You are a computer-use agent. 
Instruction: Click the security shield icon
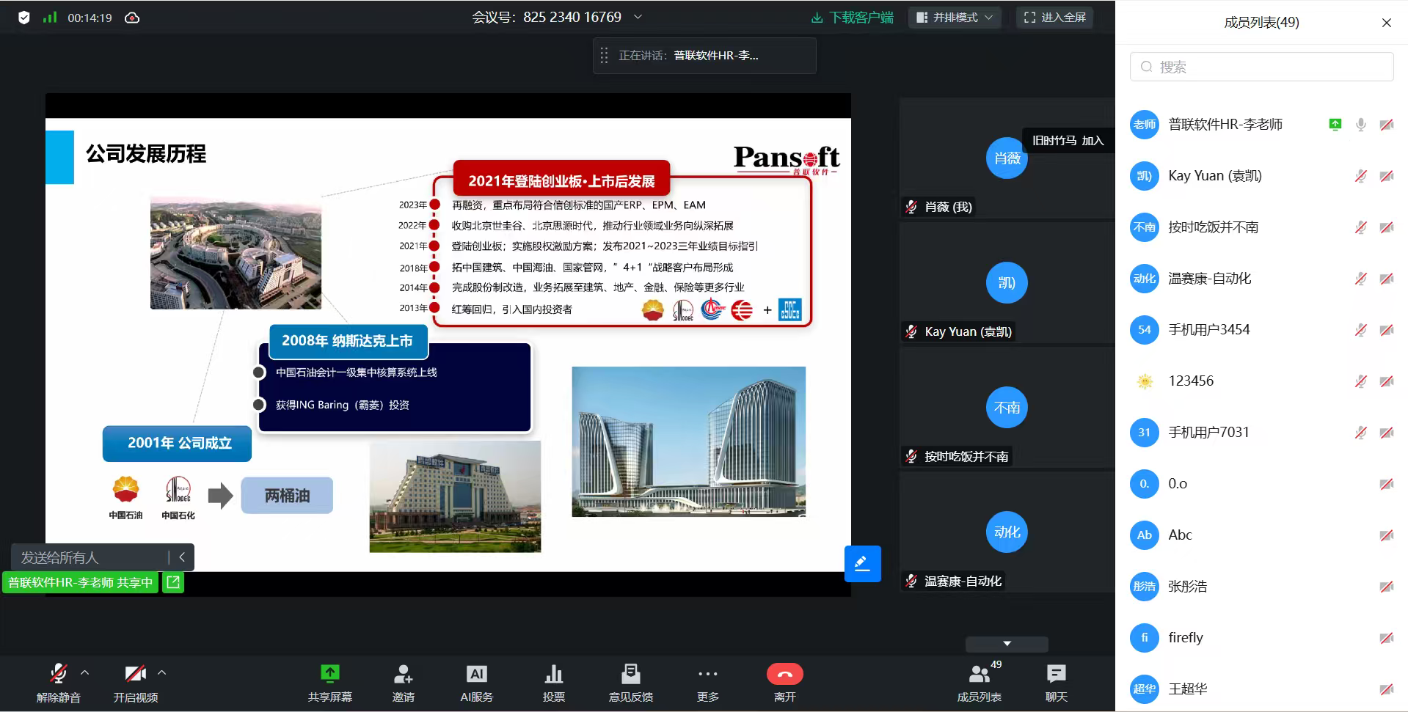24,18
